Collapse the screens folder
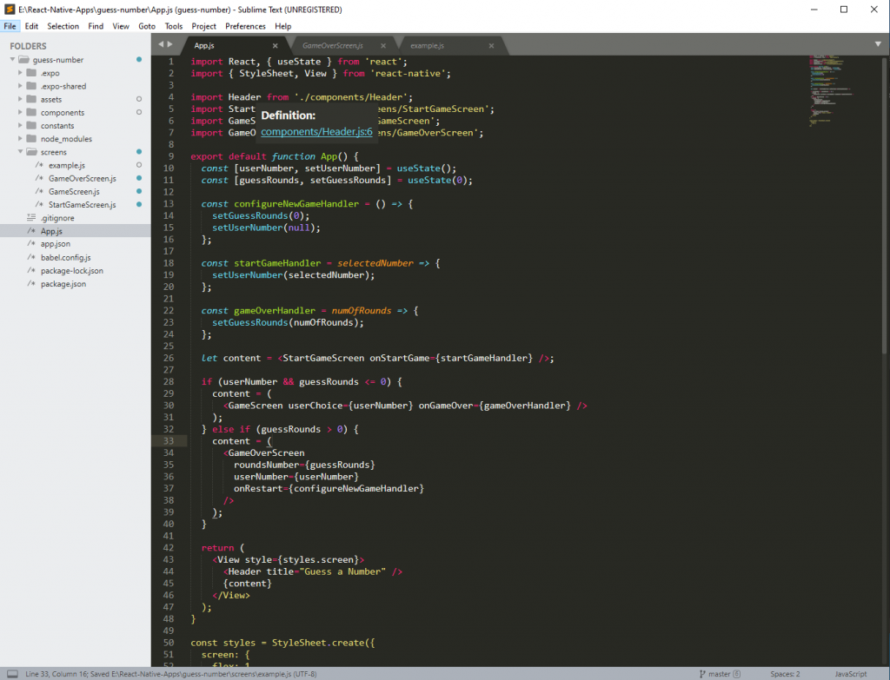 [x=21, y=151]
